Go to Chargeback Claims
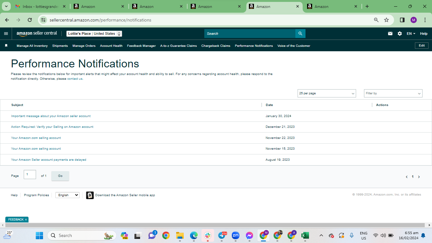Image resolution: width=432 pixels, height=243 pixels. pyautogui.click(x=216, y=46)
